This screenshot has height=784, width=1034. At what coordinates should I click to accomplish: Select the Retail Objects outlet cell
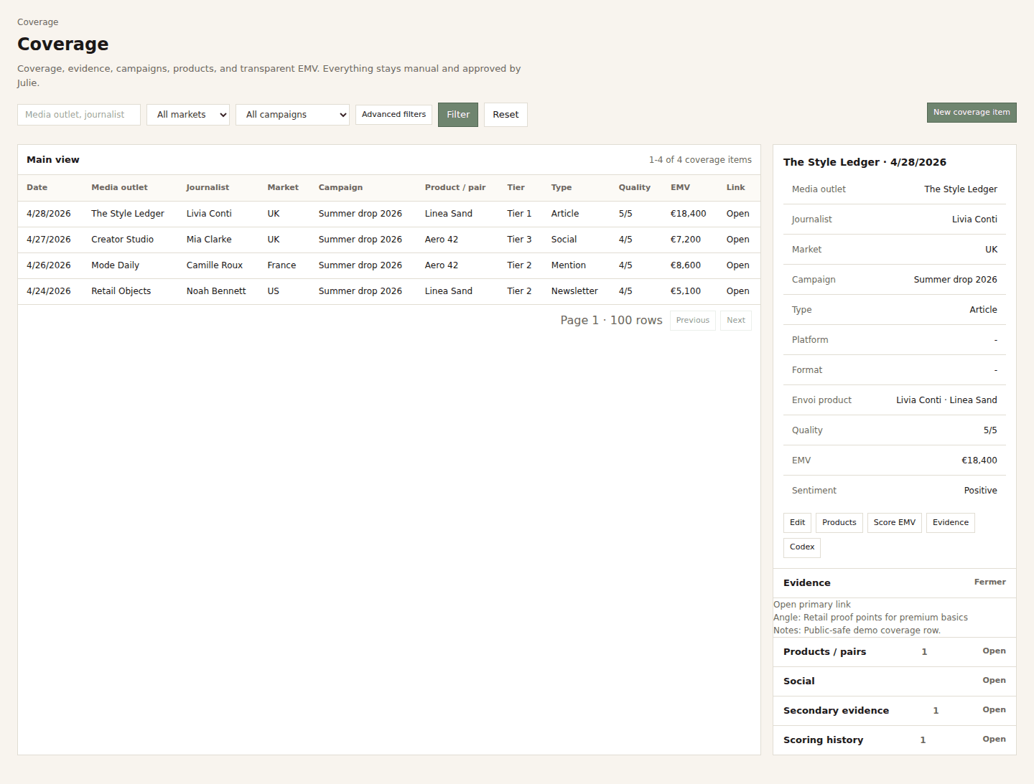[x=121, y=291]
